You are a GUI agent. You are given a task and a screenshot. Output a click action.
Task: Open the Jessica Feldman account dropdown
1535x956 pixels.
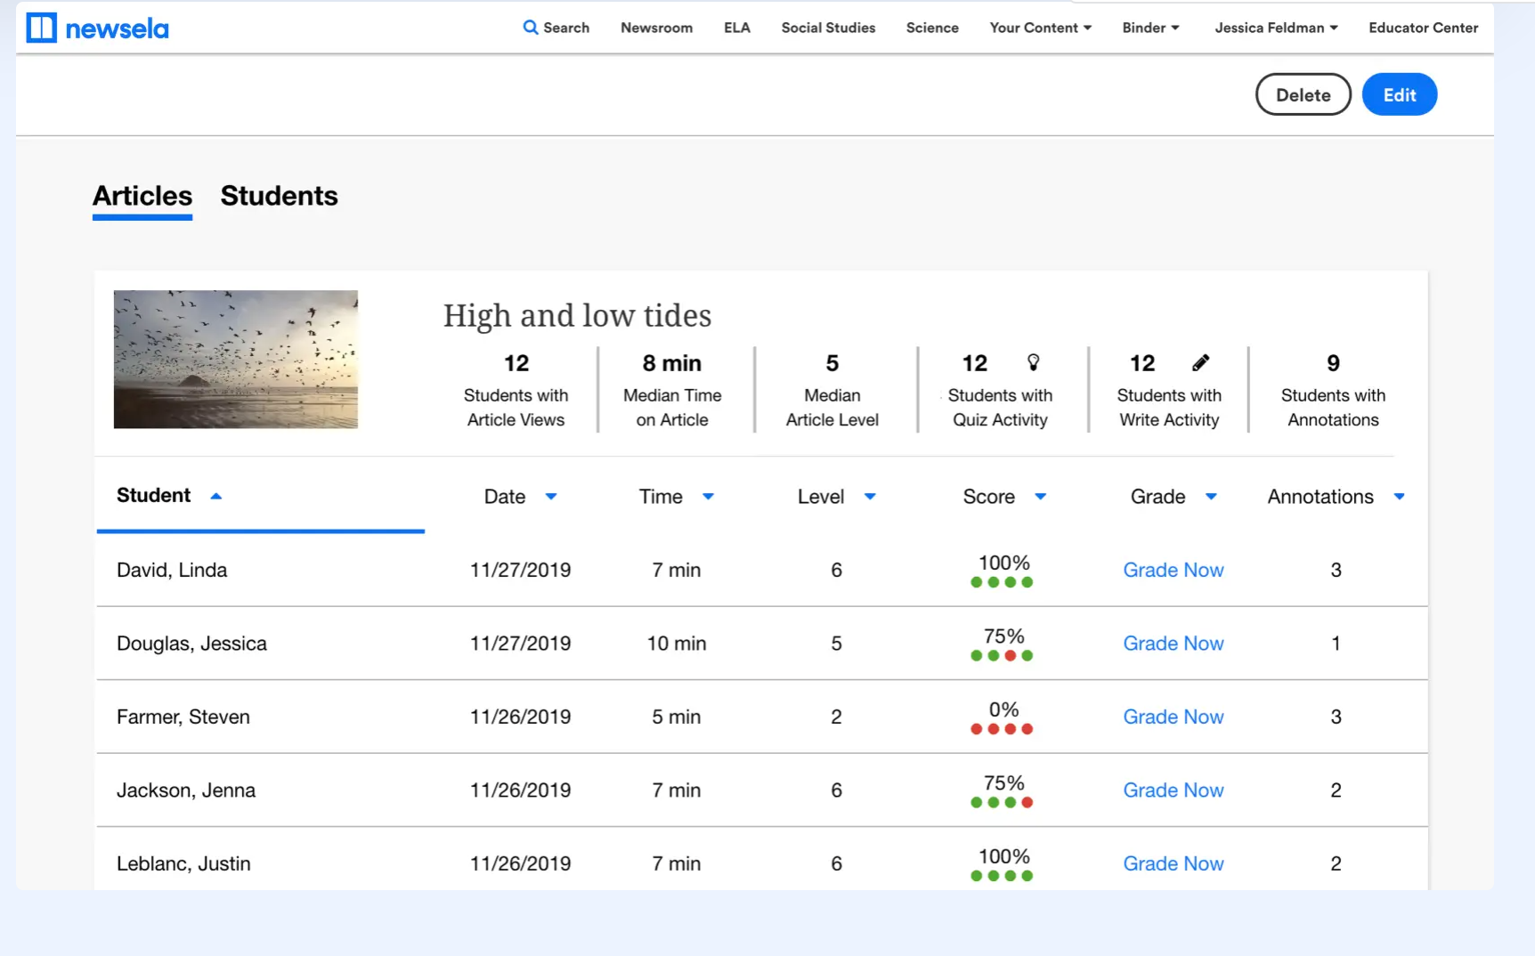click(1275, 28)
